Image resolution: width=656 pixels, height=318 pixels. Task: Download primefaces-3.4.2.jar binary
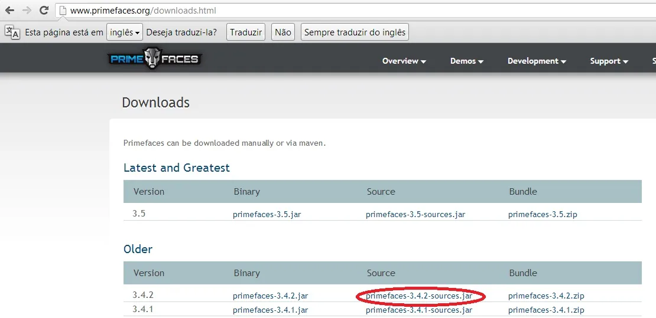270,296
